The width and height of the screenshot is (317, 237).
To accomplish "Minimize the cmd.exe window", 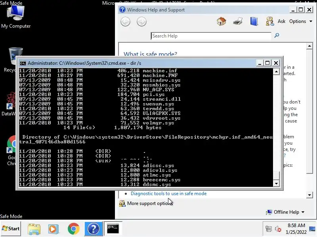I will coord(260,63).
